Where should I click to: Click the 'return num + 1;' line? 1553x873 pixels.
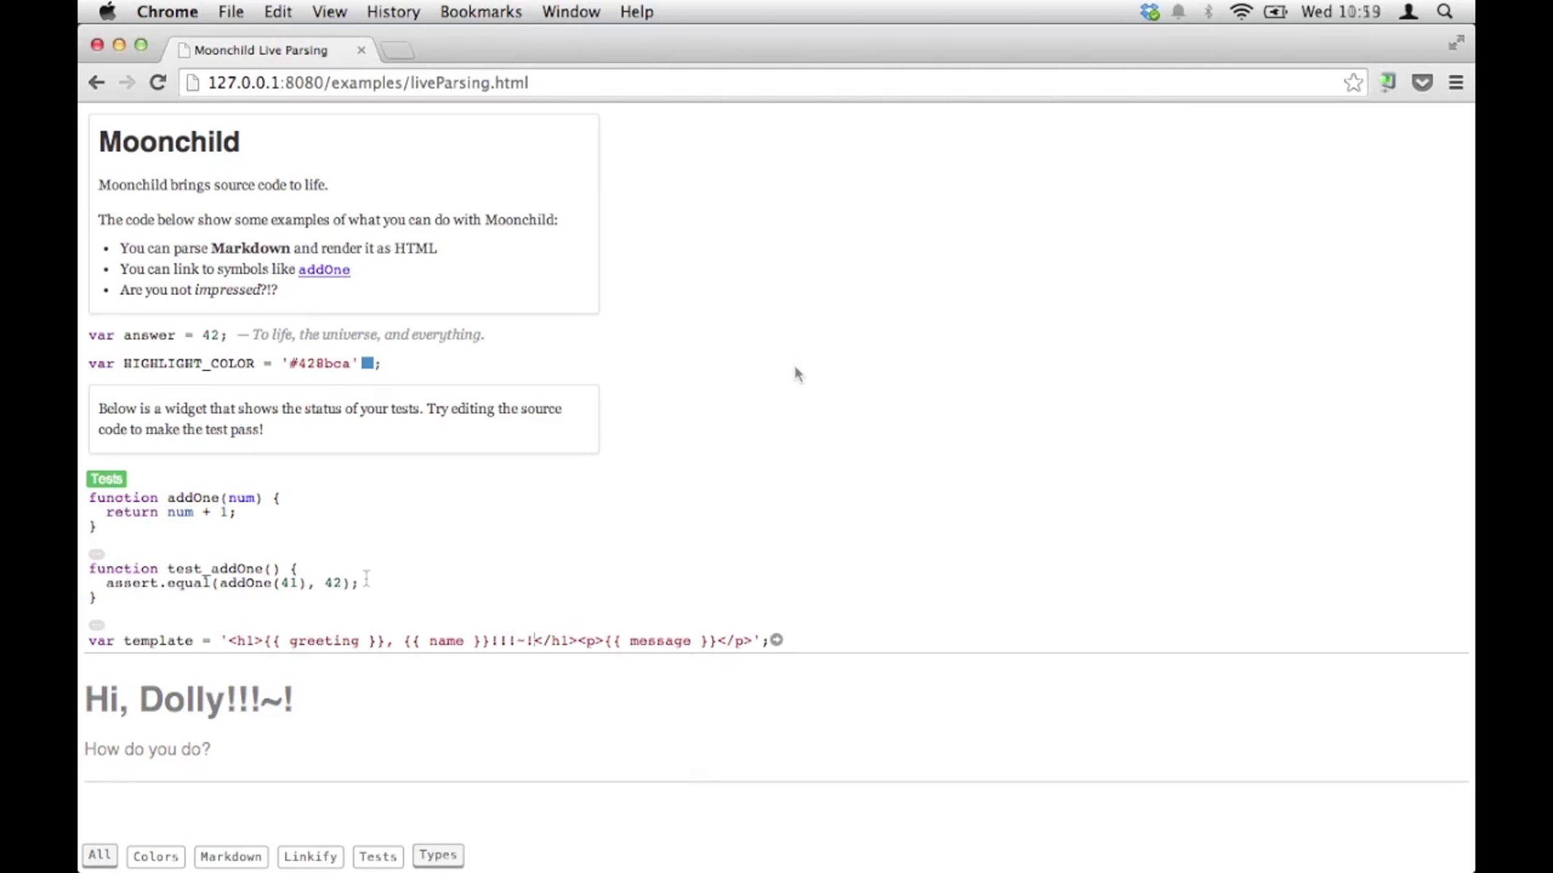[x=171, y=512]
